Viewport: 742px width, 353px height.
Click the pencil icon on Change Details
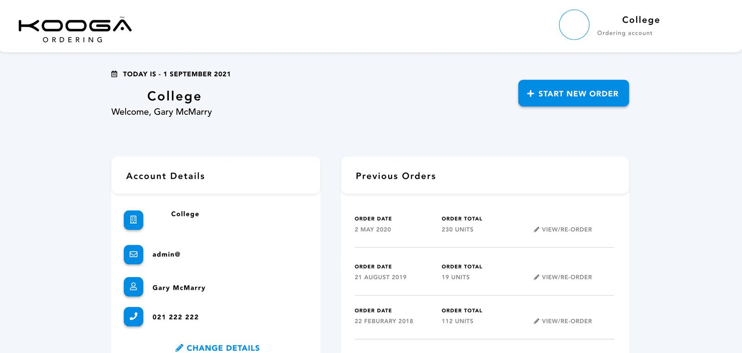[x=179, y=348]
